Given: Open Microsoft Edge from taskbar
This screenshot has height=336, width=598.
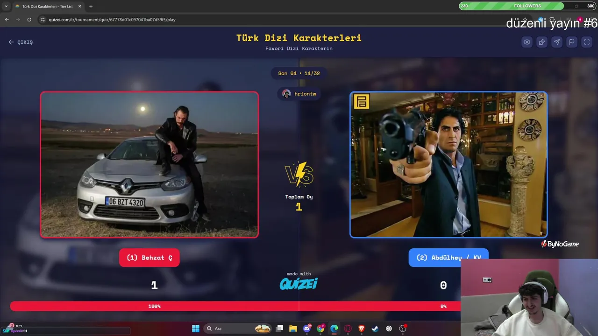Looking at the screenshot, I should point(334,329).
